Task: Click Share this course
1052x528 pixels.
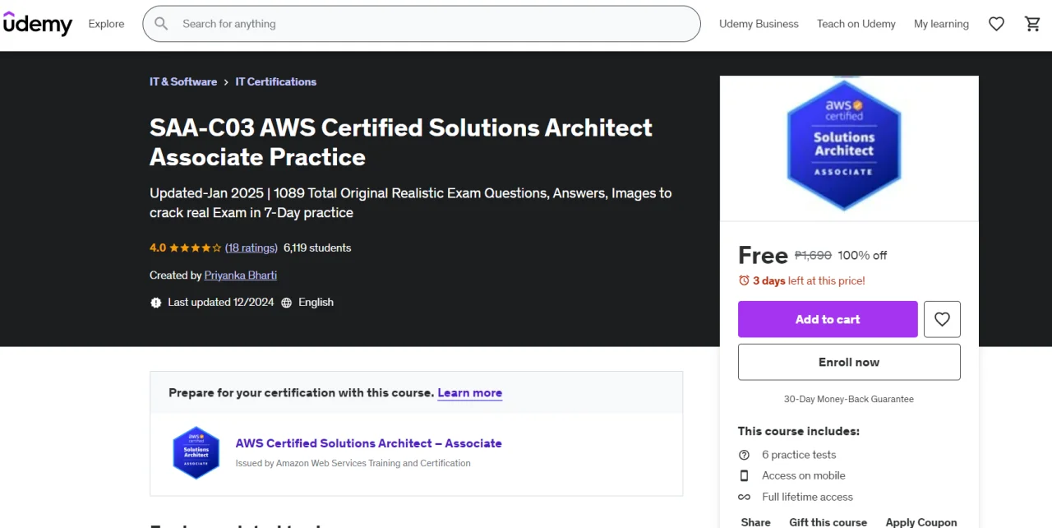Action: tap(755, 522)
